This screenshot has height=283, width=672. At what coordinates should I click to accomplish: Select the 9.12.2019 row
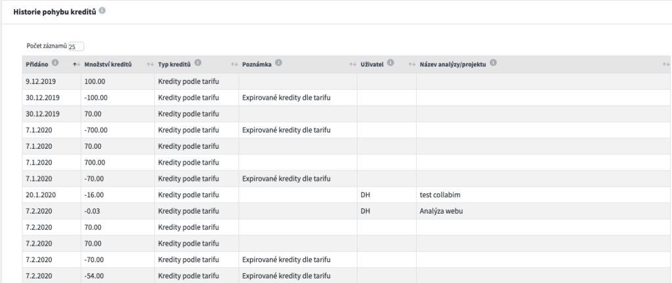coord(346,81)
